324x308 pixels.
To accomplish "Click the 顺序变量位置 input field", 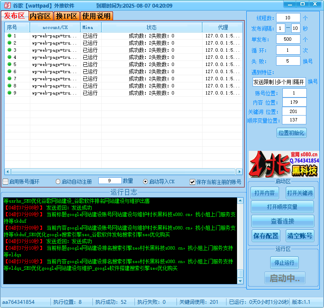I will click(294, 120).
